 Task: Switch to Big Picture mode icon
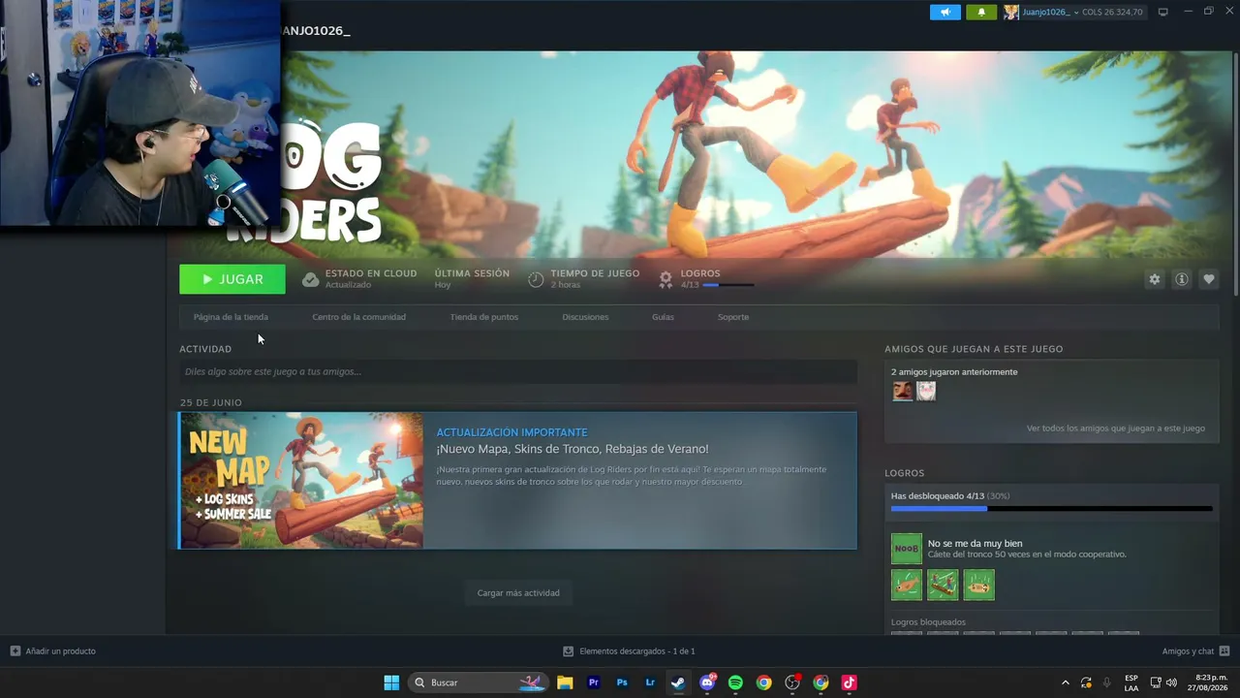(1163, 12)
